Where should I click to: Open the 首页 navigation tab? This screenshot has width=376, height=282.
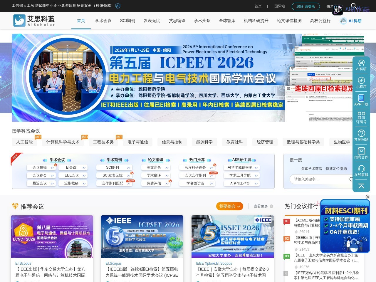tap(81, 21)
